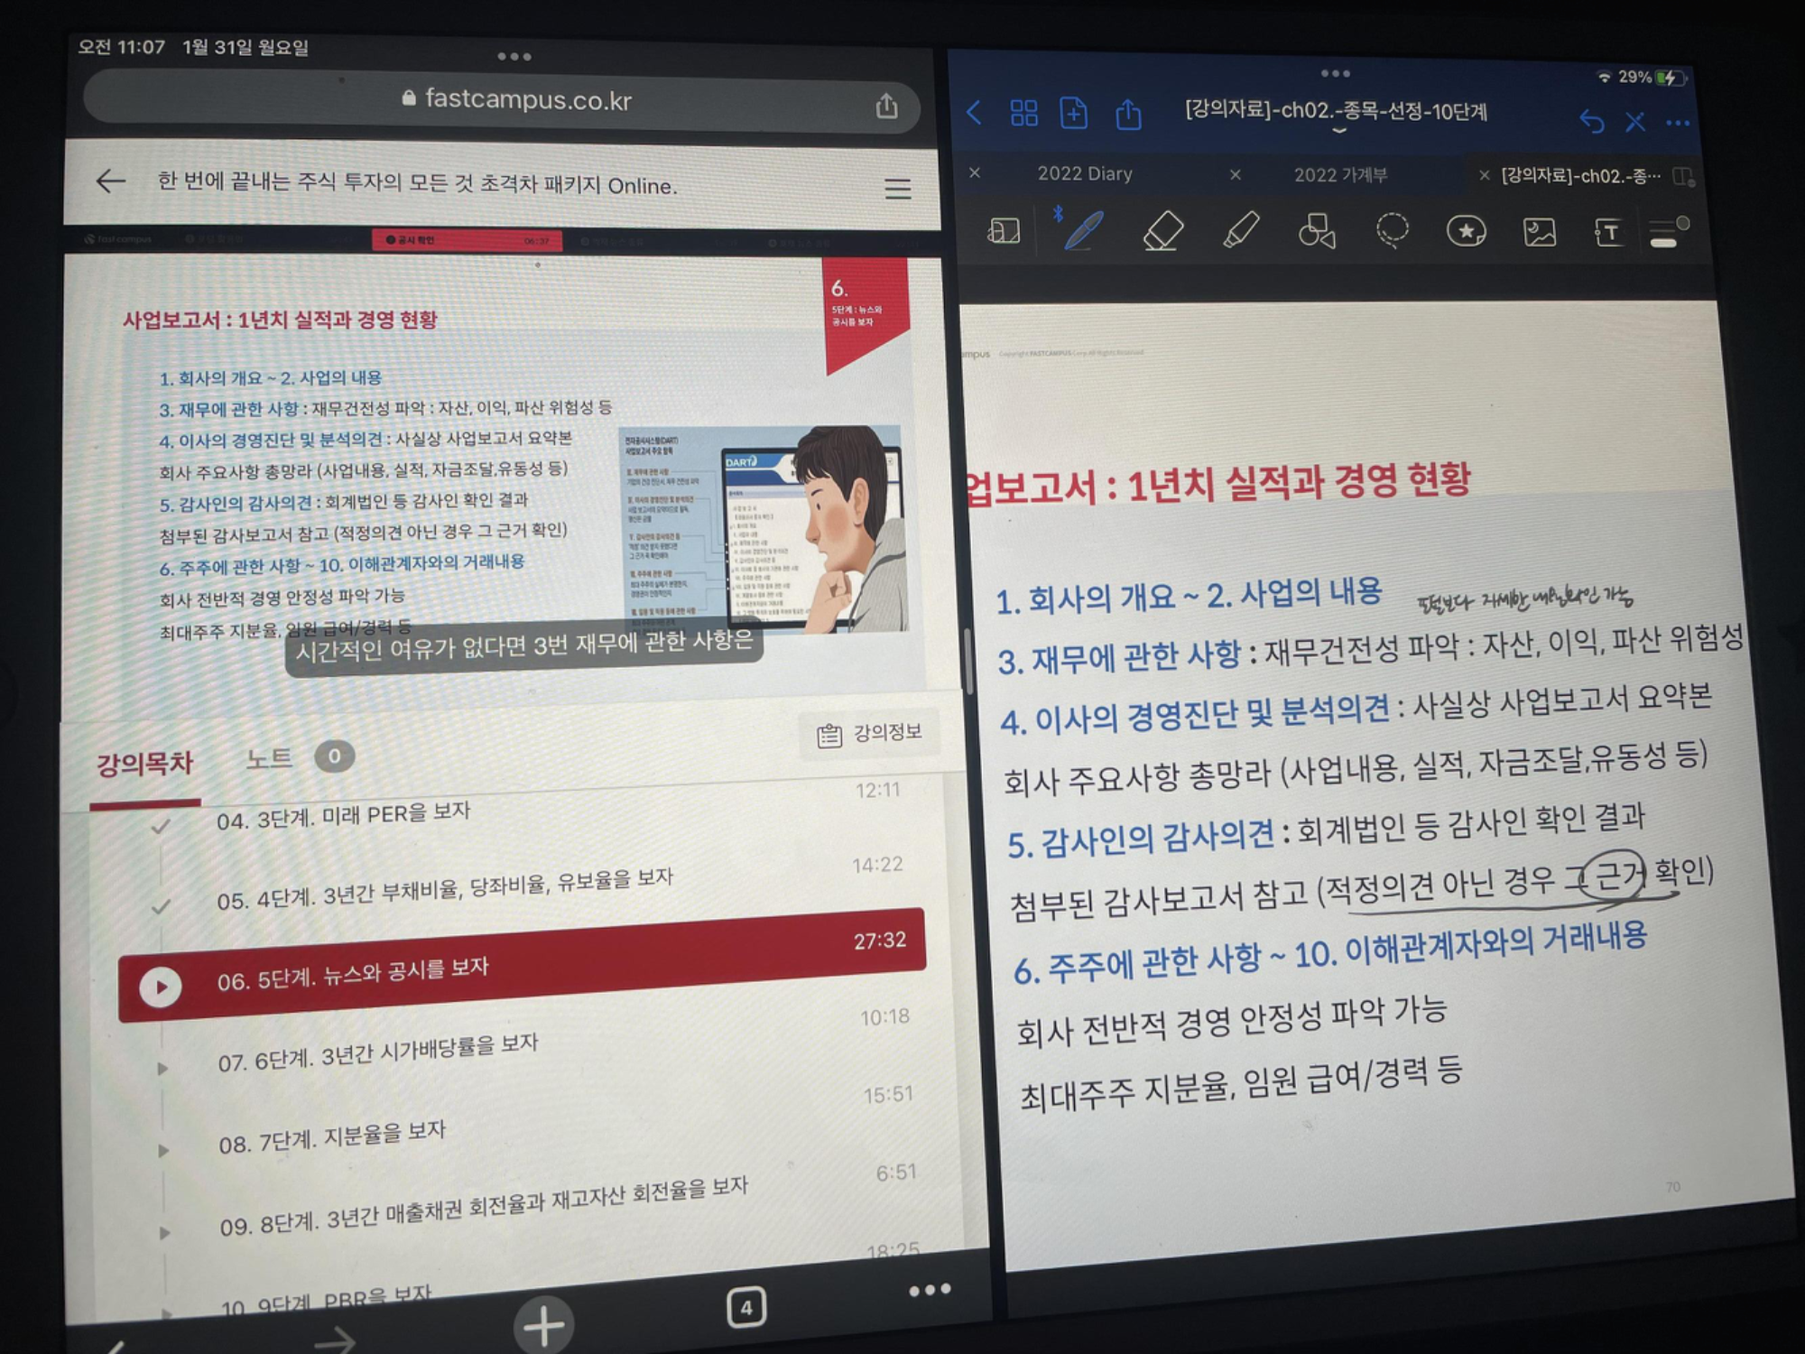Toggle the read-only pen mode icon
1805x1354 pixels.
tap(1634, 123)
